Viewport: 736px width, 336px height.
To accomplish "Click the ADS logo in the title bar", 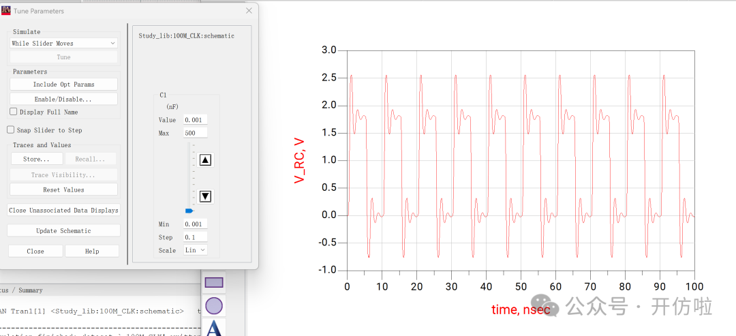I will coord(6,11).
